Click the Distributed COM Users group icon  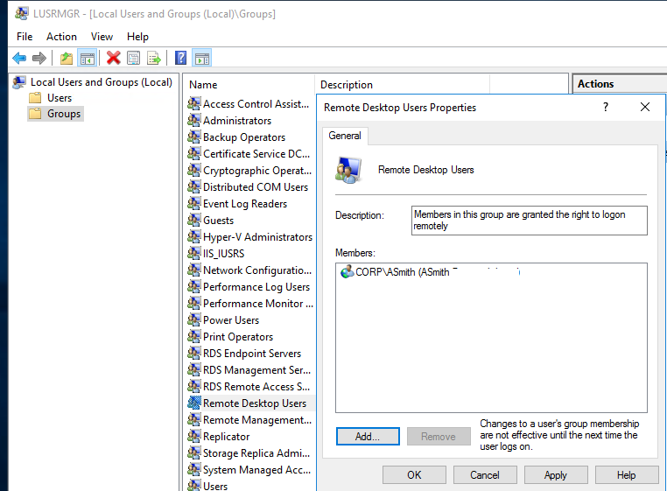pyautogui.click(x=194, y=187)
